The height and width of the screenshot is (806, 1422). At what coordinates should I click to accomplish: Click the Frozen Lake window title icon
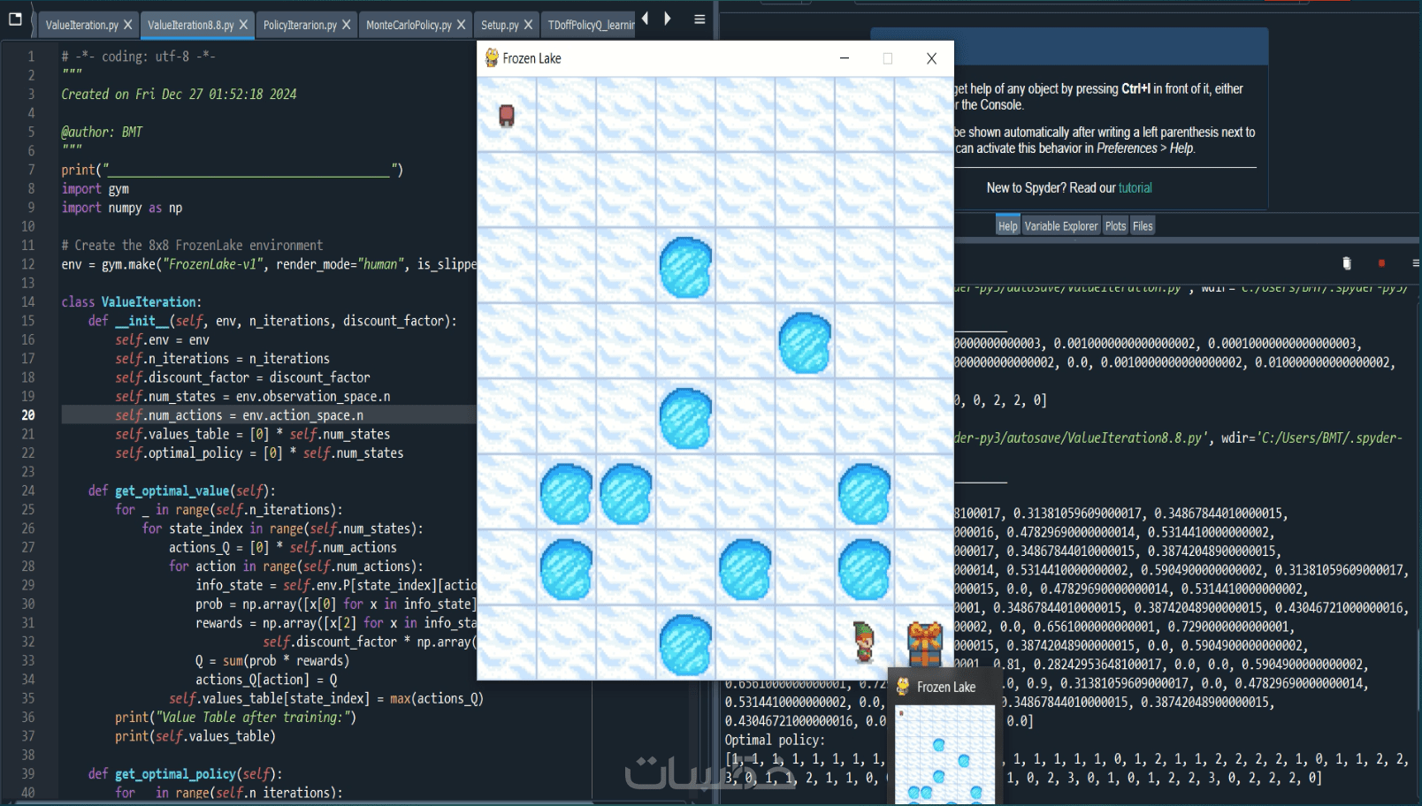tap(492, 58)
